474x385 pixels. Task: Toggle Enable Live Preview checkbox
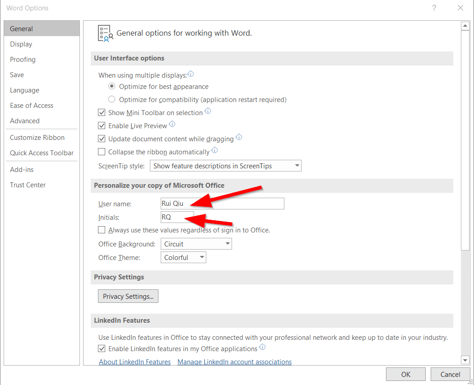pos(102,126)
